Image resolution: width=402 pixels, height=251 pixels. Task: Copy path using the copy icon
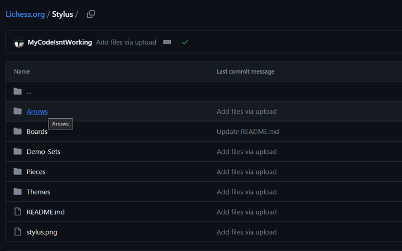coord(91,14)
